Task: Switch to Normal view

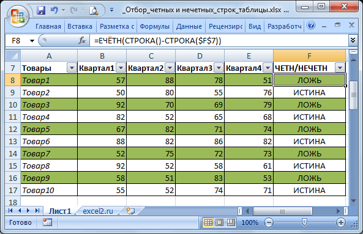Action: 208,222
